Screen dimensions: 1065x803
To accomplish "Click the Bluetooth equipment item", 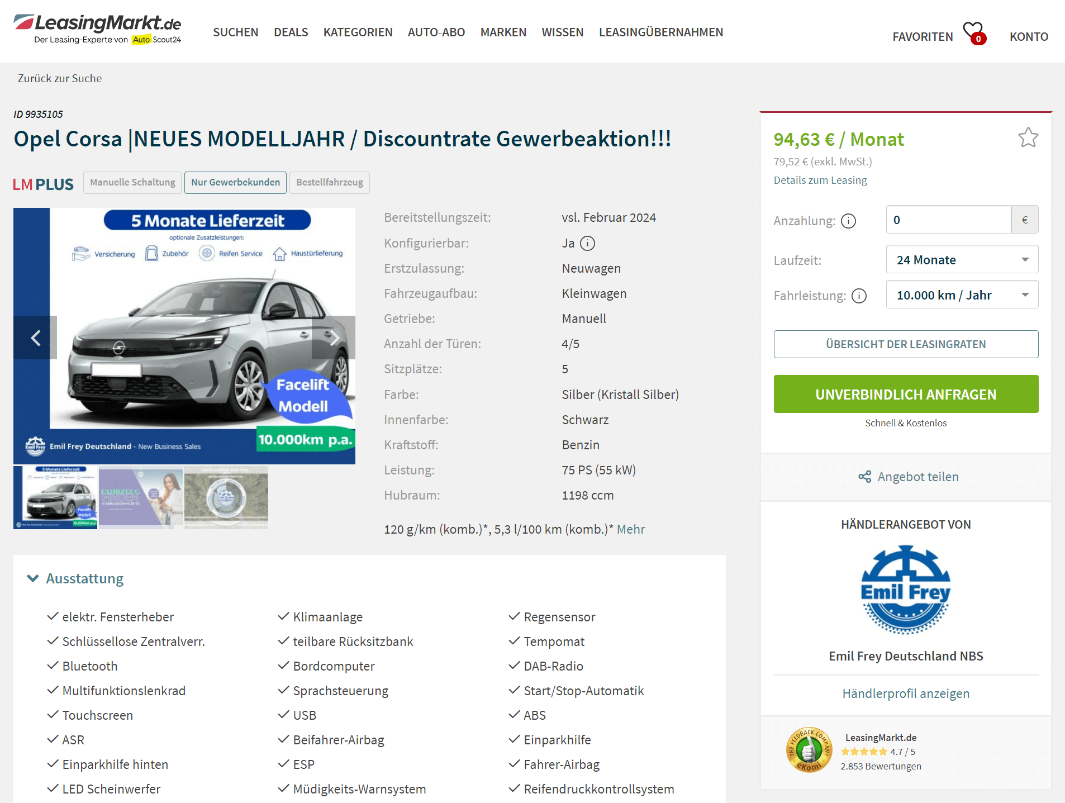I will (x=89, y=666).
